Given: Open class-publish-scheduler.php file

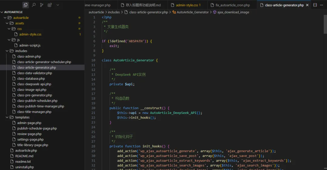Looking at the screenshot, I should [x=37, y=101].
